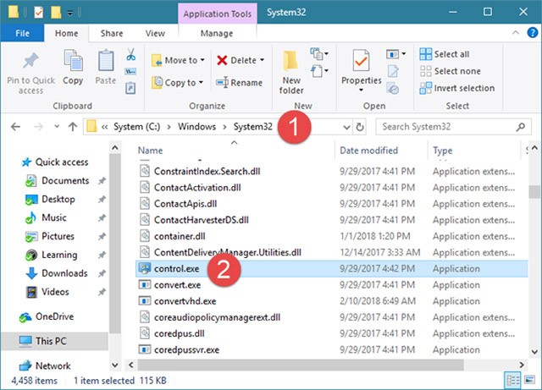Expand the Delete dropdown arrow
This screenshot has width=542, height=390.
coord(262,60)
